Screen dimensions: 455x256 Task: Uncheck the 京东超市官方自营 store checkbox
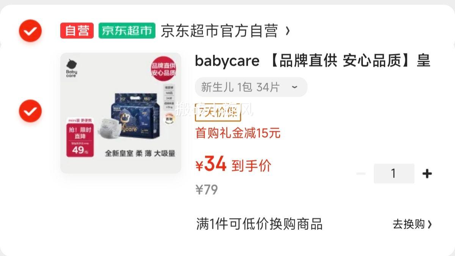pyautogui.click(x=30, y=31)
